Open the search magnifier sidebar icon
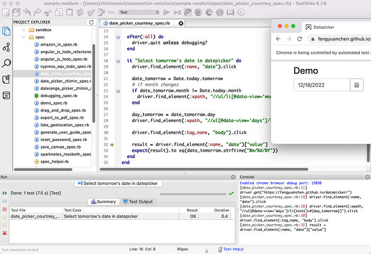 click(x=6, y=63)
